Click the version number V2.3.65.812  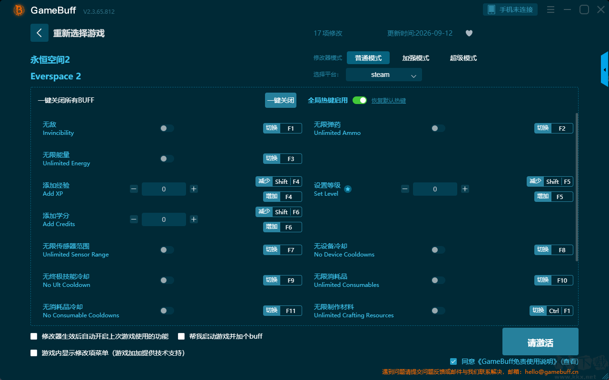coord(99,11)
